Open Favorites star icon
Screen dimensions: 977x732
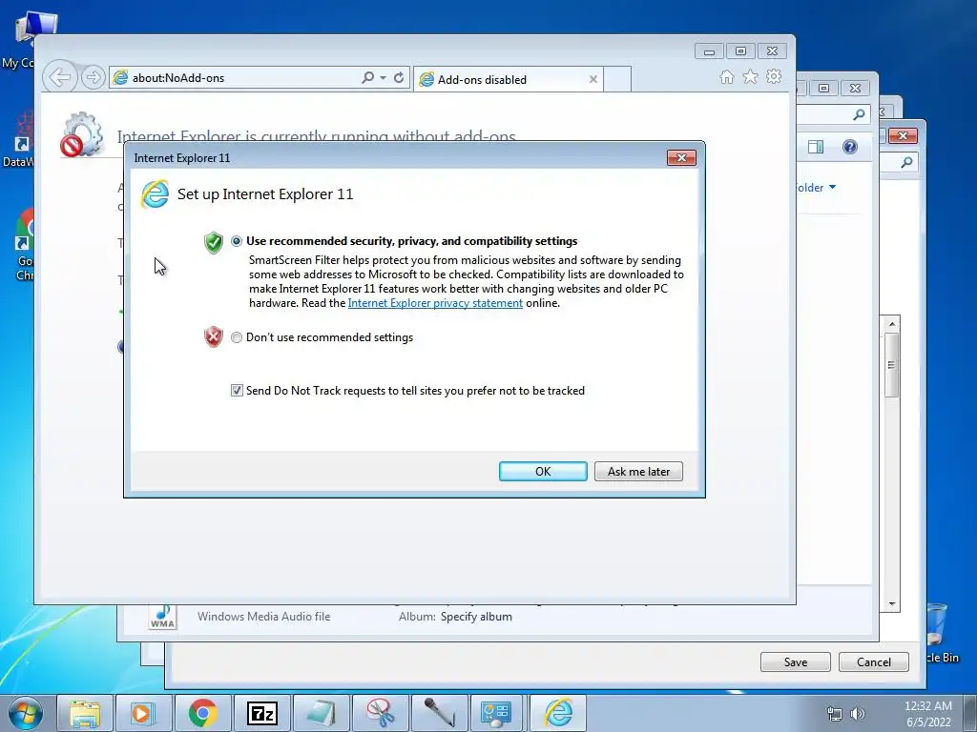click(750, 76)
